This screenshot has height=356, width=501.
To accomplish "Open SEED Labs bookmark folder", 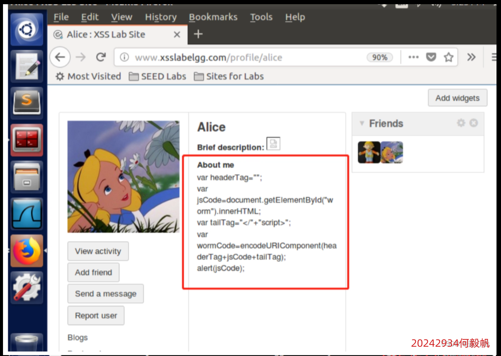I will 157,76.
